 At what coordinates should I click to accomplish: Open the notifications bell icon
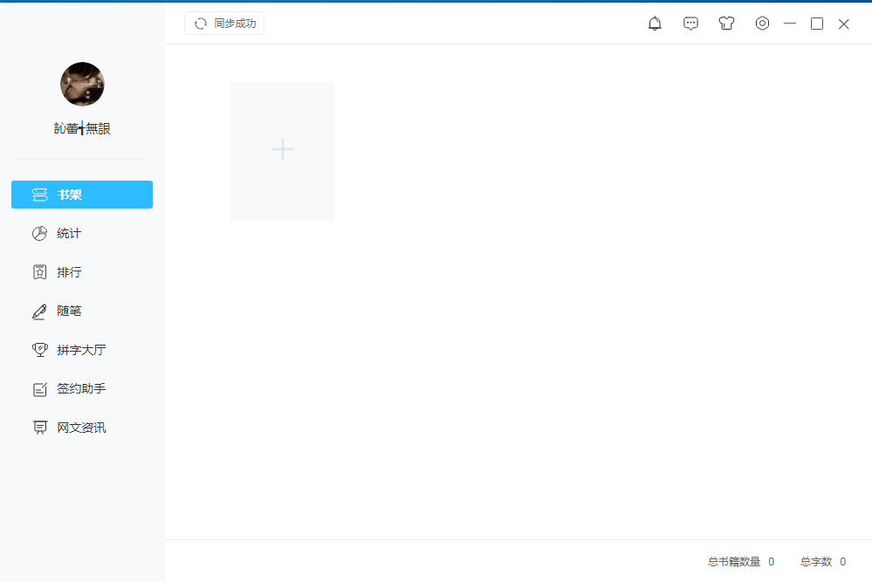click(x=655, y=24)
